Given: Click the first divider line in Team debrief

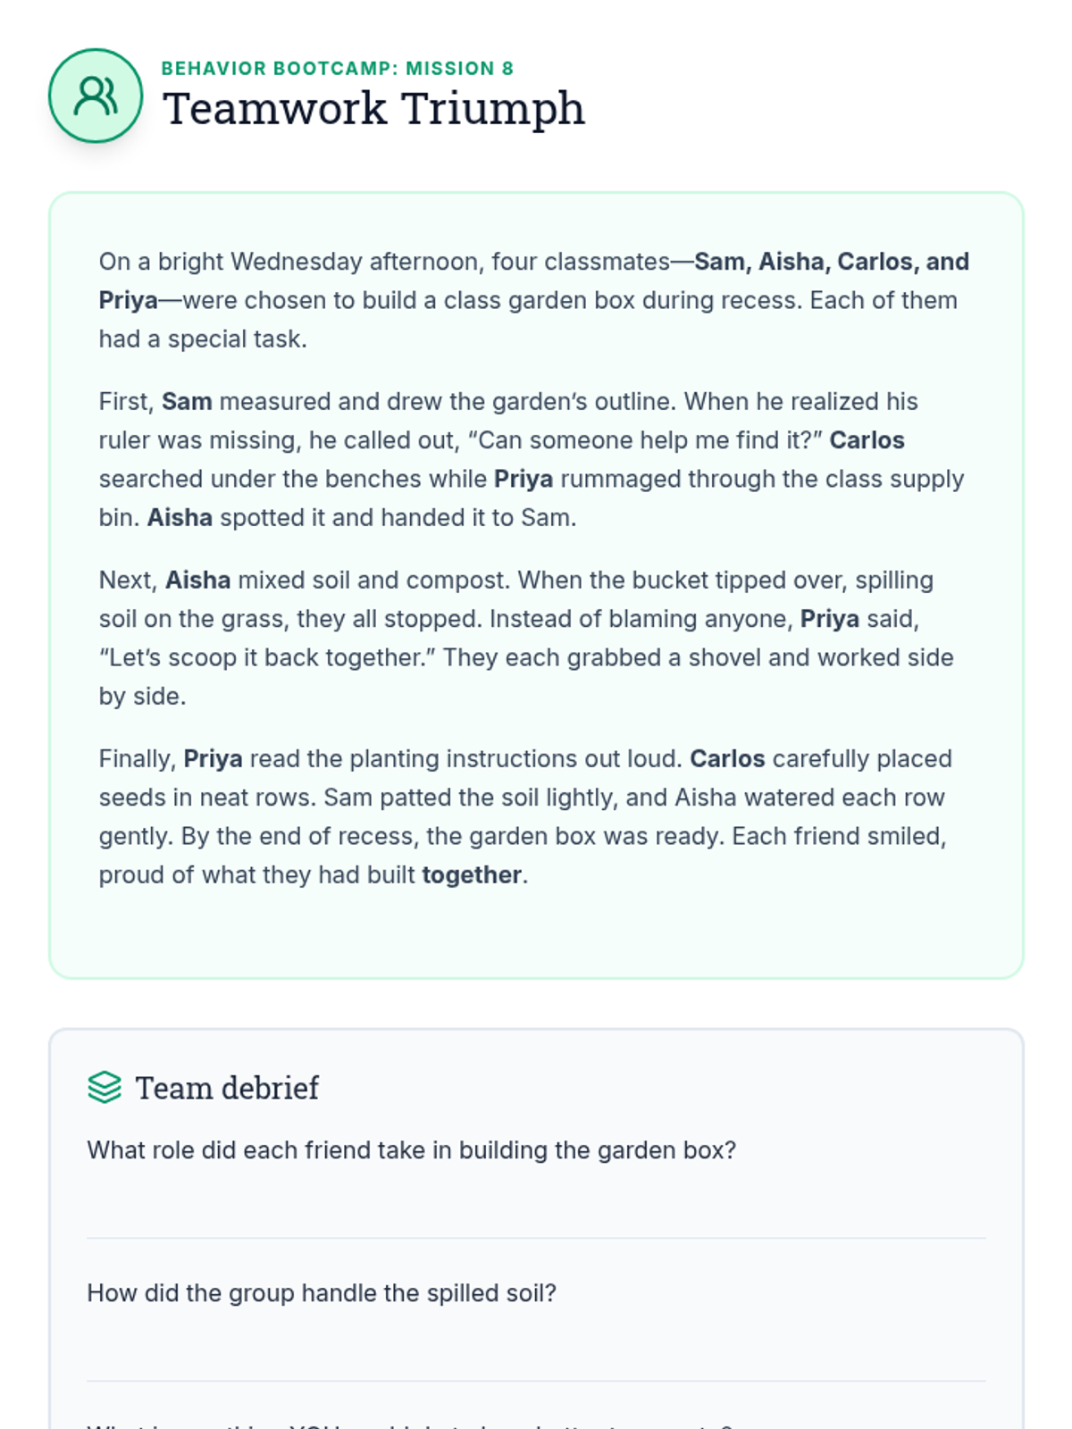Looking at the screenshot, I should click(536, 1238).
